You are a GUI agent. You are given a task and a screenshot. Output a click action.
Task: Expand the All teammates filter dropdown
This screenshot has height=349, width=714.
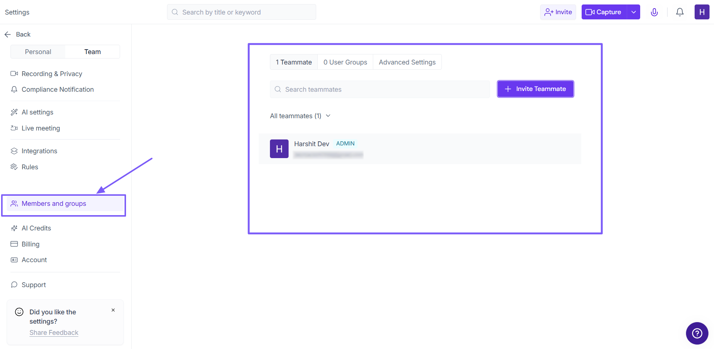[301, 116]
